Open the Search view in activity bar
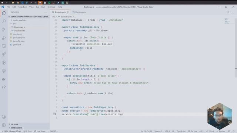The image size is (237, 133). point(4,21)
